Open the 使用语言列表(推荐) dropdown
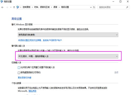 pos(68,35)
